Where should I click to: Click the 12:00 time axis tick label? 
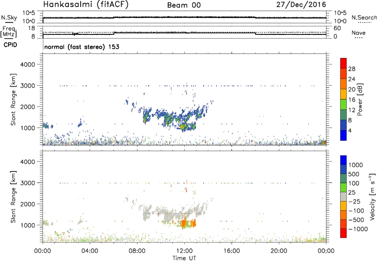click(x=184, y=251)
